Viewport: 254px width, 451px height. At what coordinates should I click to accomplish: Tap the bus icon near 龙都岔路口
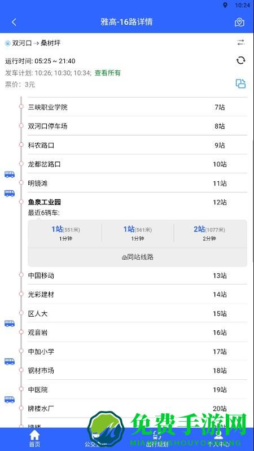10,174
